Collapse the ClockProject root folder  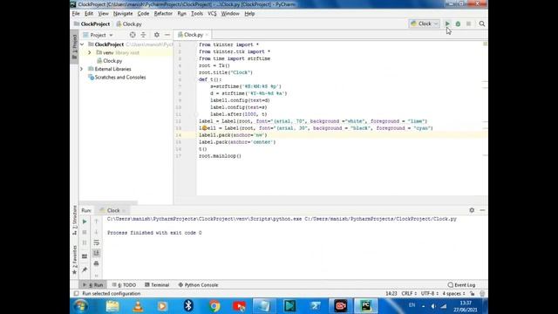[82, 44]
